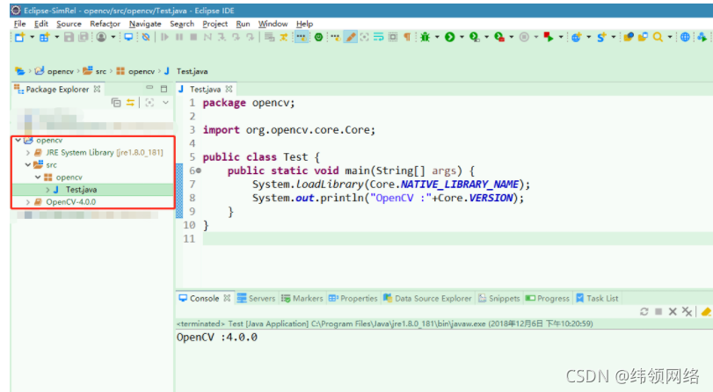Click the Resume debug icon
The image size is (713, 392).
pos(164,37)
